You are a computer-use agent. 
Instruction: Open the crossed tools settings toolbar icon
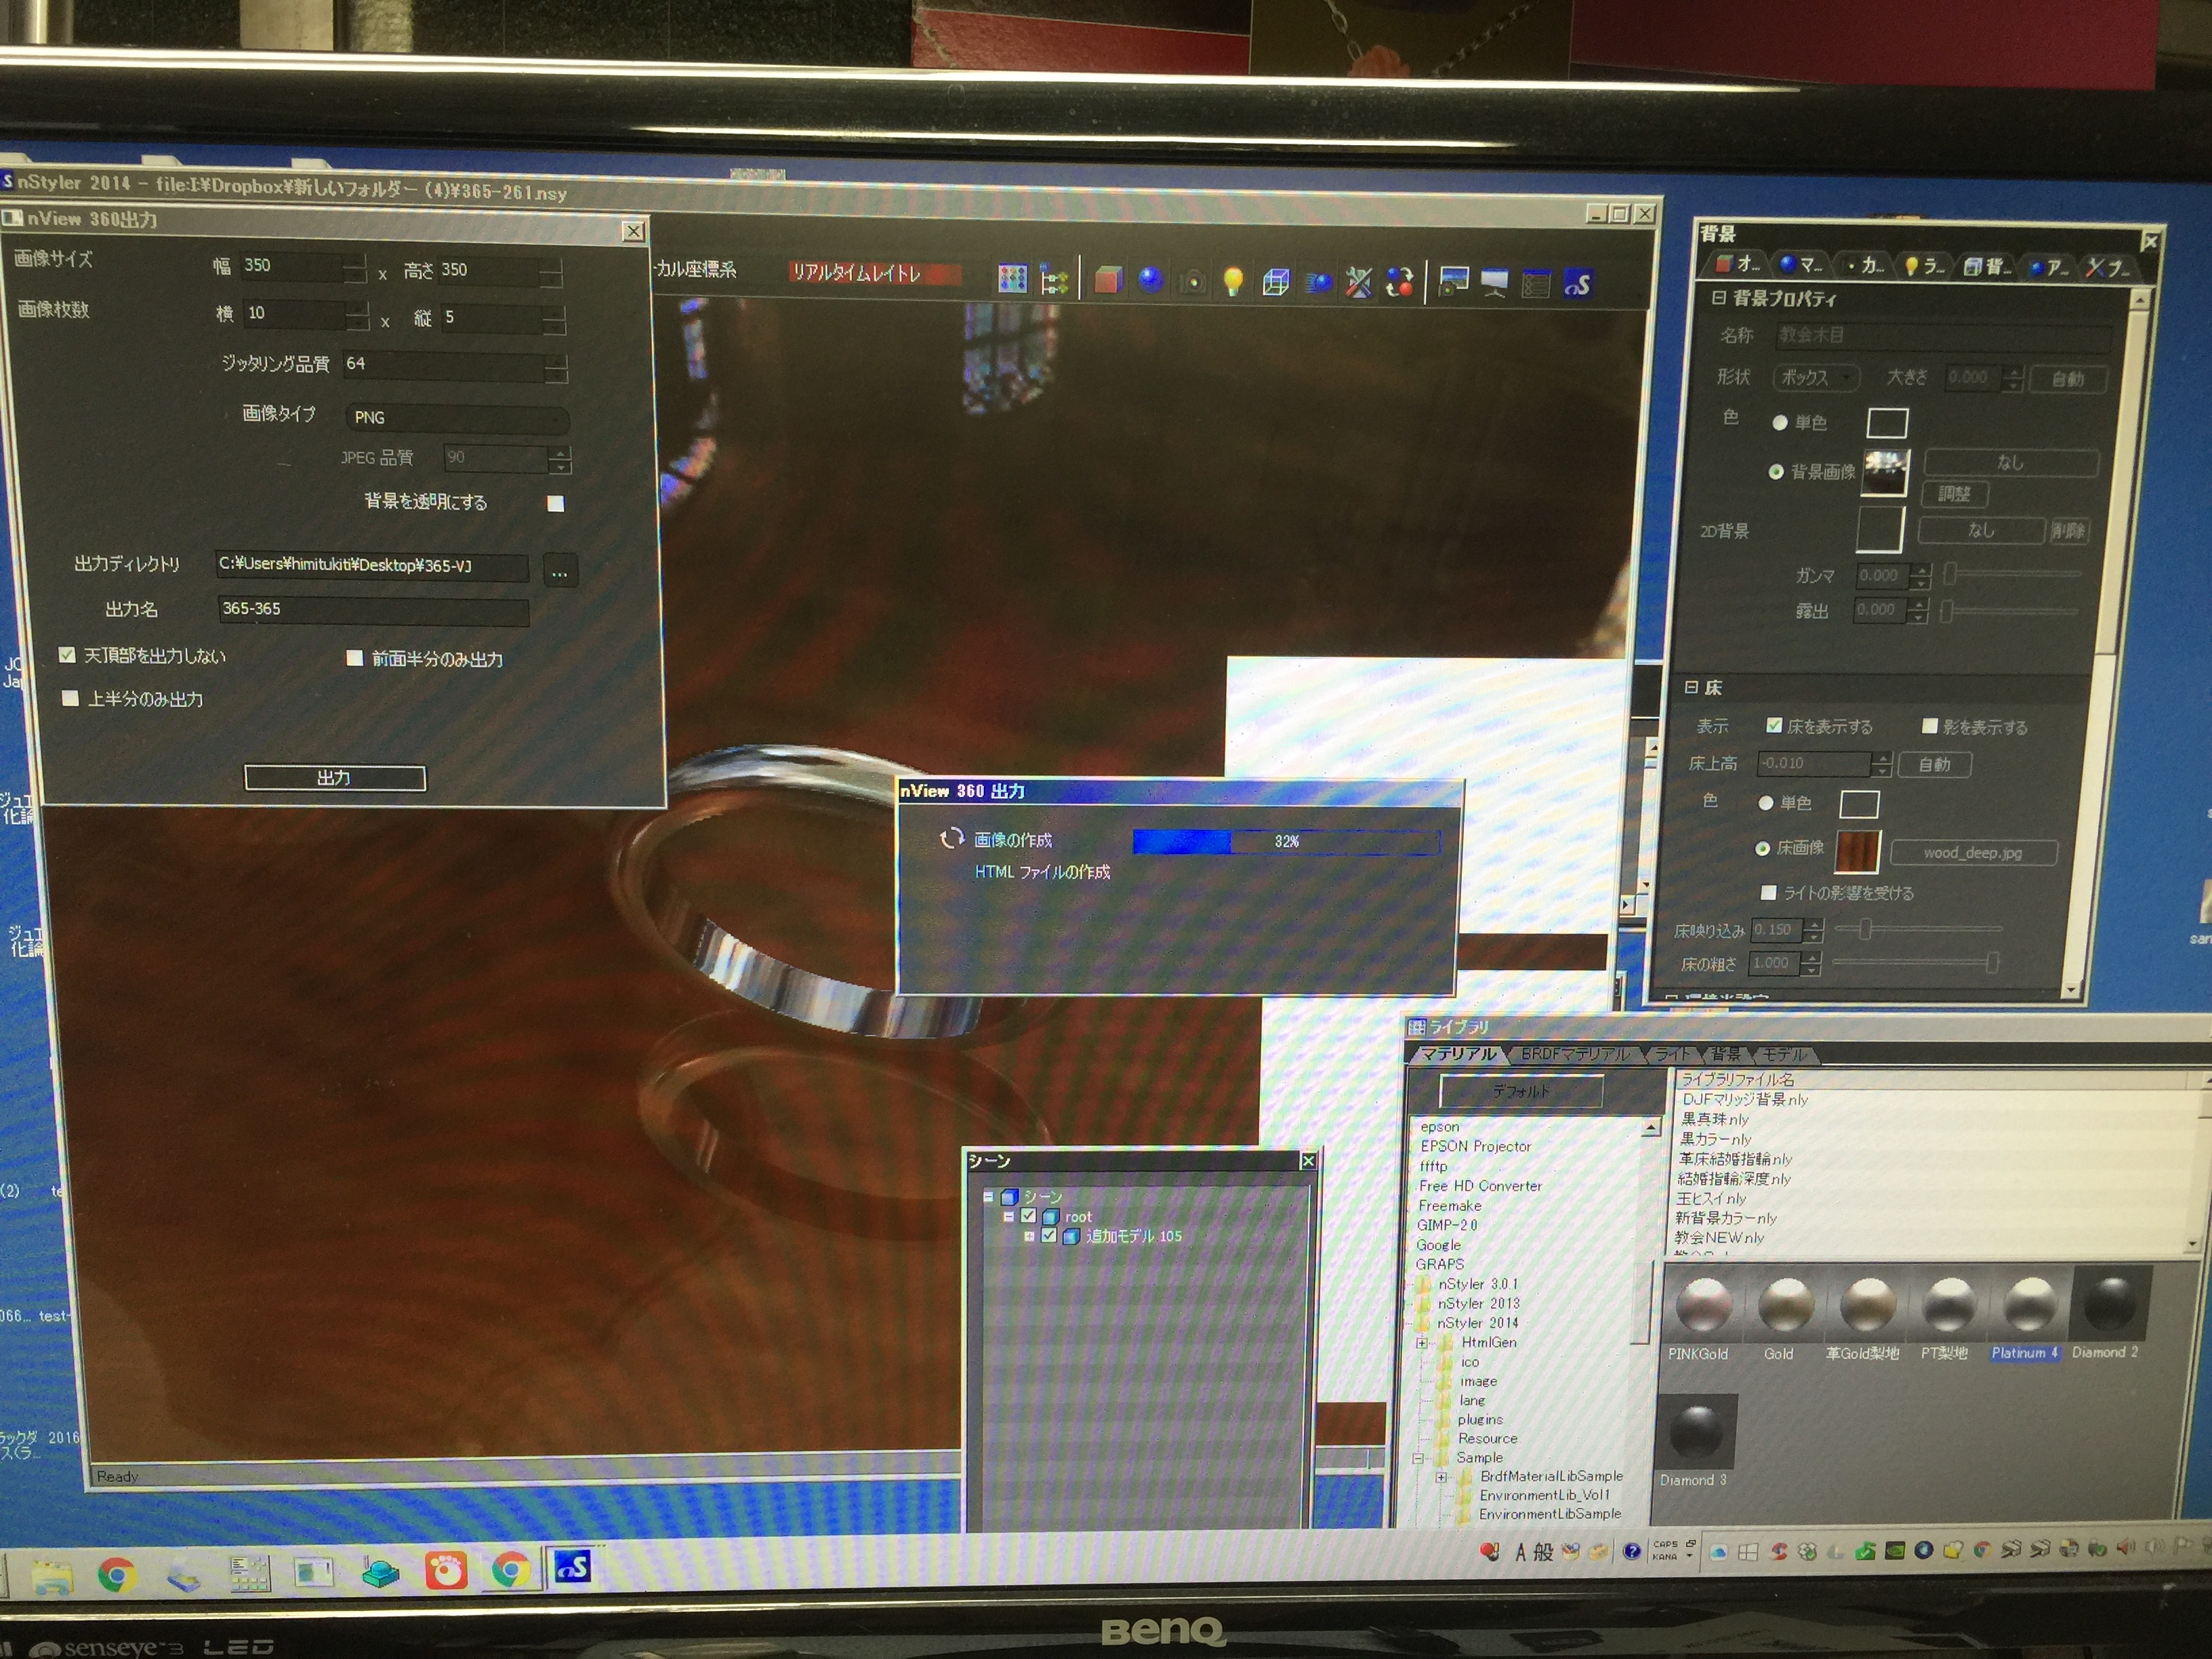tap(1358, 283)
